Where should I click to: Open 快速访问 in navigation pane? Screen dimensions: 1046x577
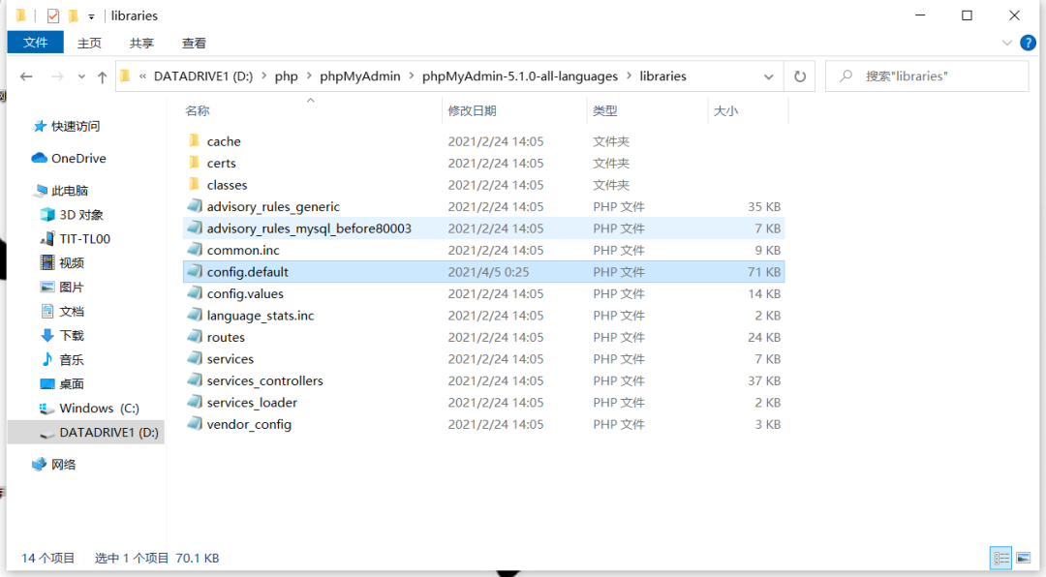coord(76,126)
